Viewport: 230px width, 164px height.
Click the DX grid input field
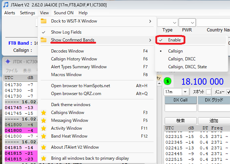[x=214, y=108]
